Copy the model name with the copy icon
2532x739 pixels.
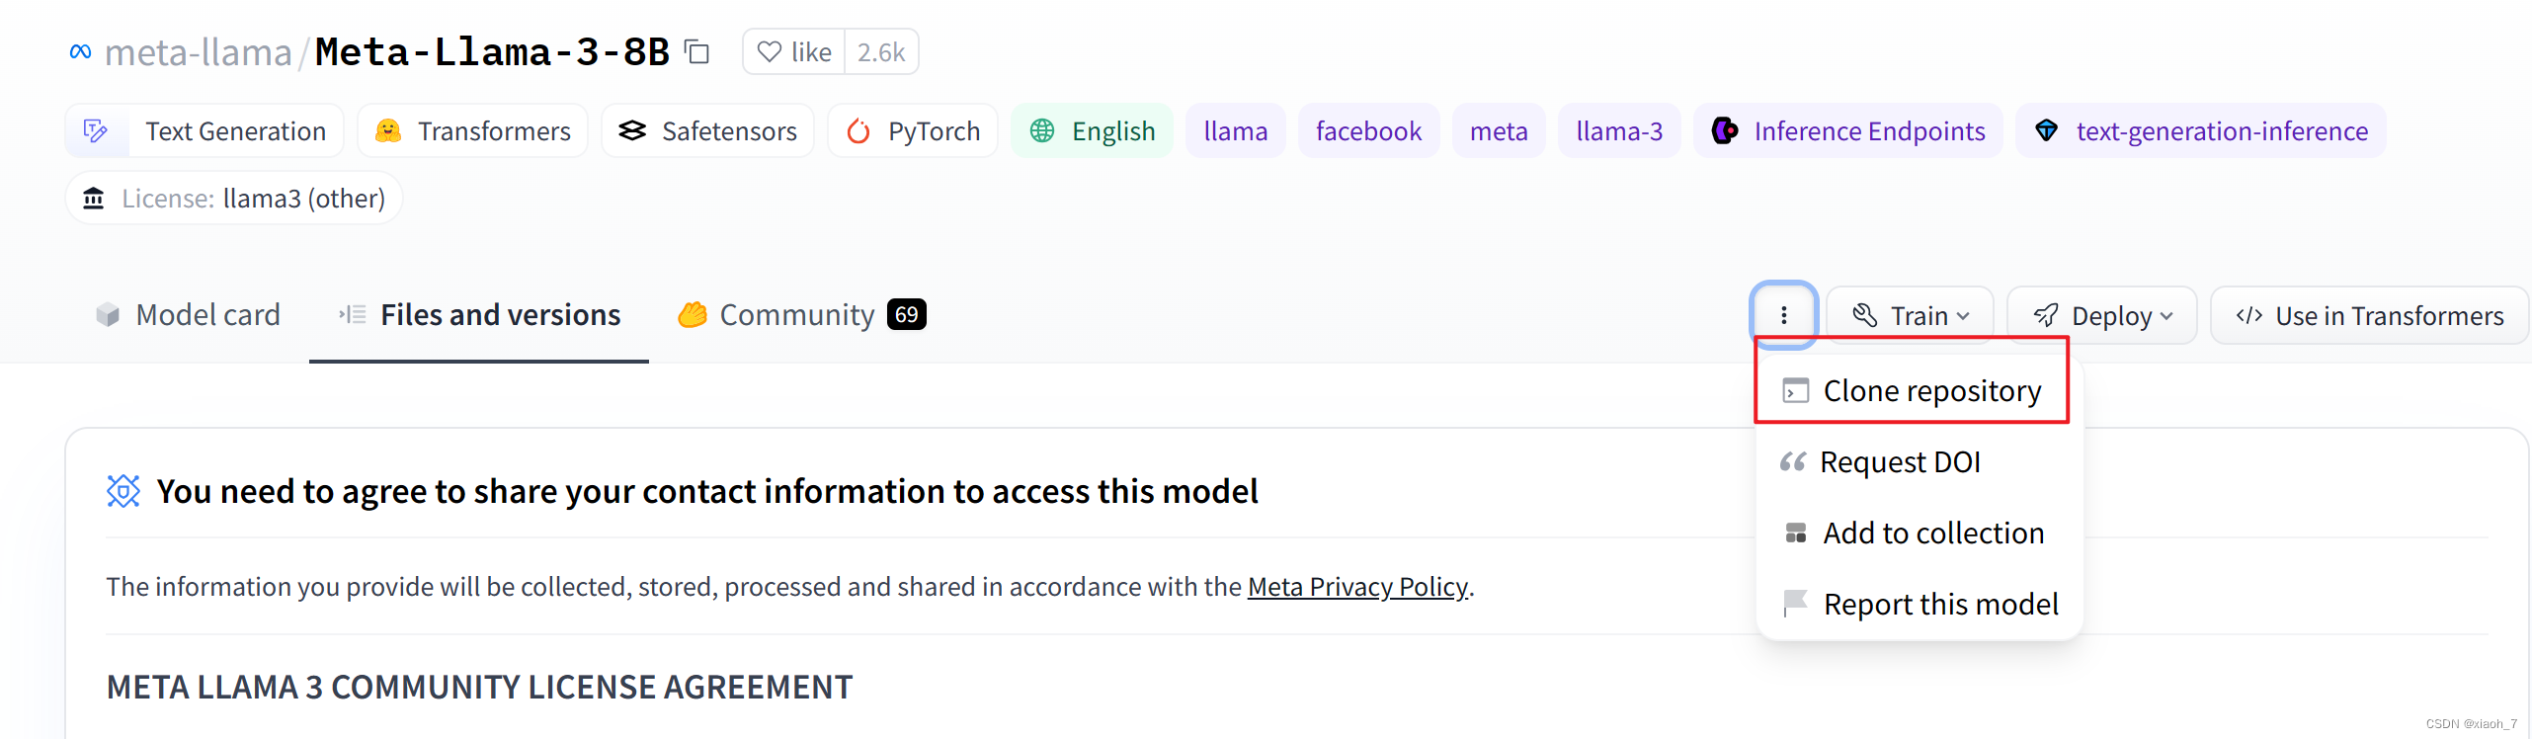click(x=697, y=51)
